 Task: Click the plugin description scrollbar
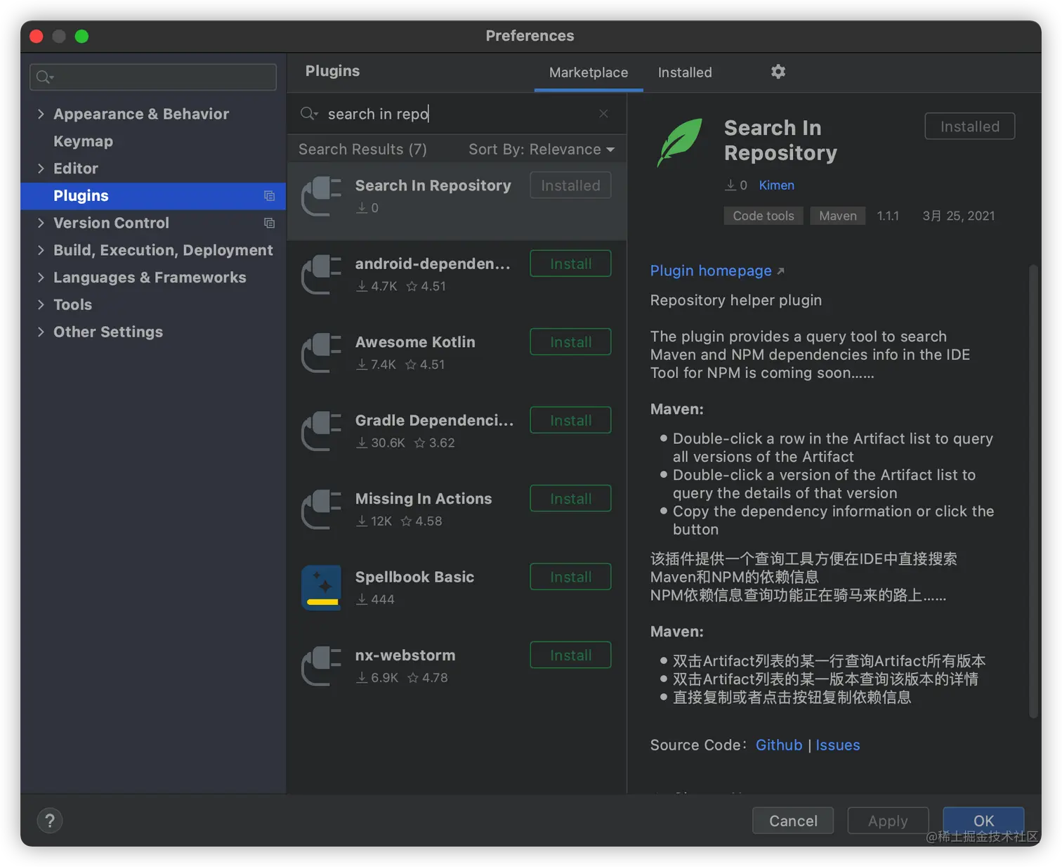point(1033,492)
